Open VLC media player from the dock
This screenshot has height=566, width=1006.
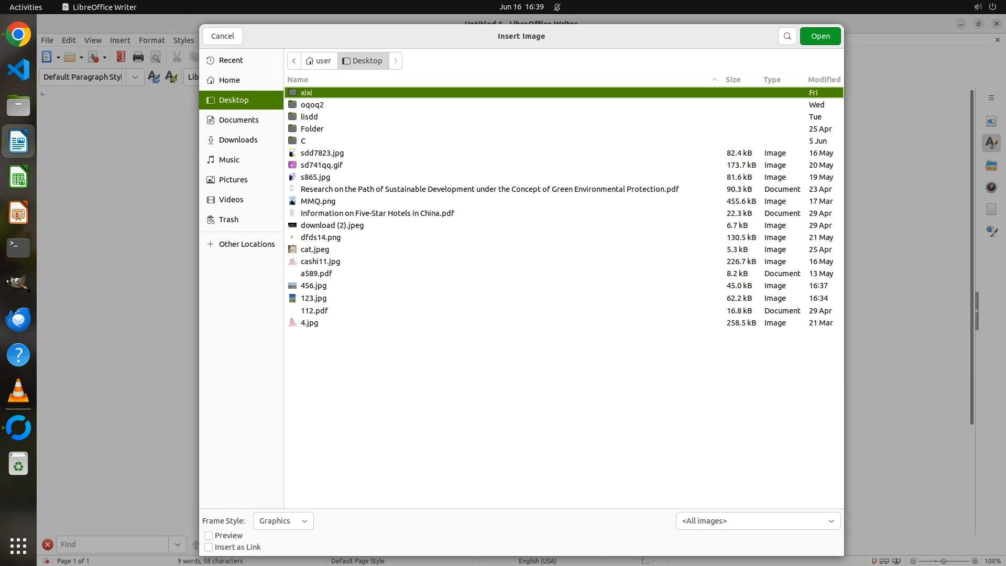pos(18,391)
